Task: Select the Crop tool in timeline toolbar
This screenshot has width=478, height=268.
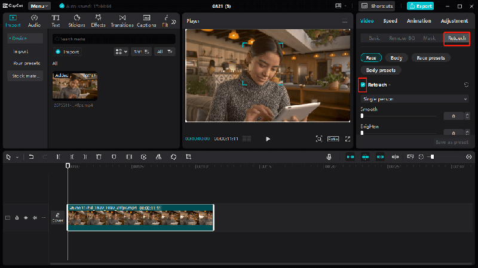Action: [x=188, y=157]
